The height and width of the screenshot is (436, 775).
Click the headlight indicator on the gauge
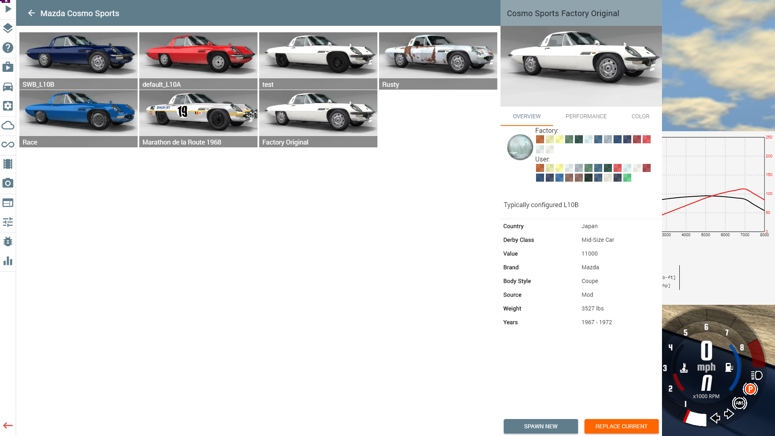click(x=756, y=375)
